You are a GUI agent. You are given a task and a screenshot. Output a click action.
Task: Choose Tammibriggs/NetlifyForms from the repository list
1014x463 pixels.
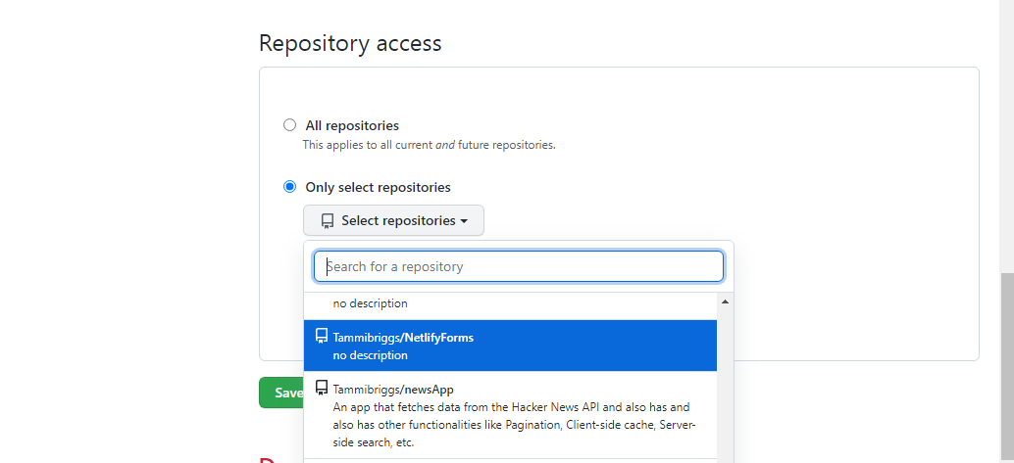coord(510,346)
